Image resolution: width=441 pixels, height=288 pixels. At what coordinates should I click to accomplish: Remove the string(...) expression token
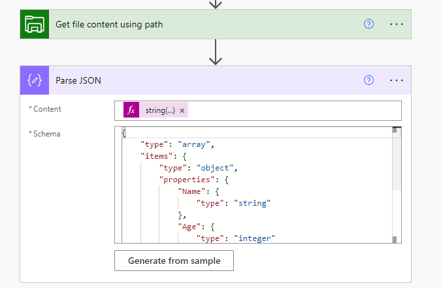click(x=182, y=111)
